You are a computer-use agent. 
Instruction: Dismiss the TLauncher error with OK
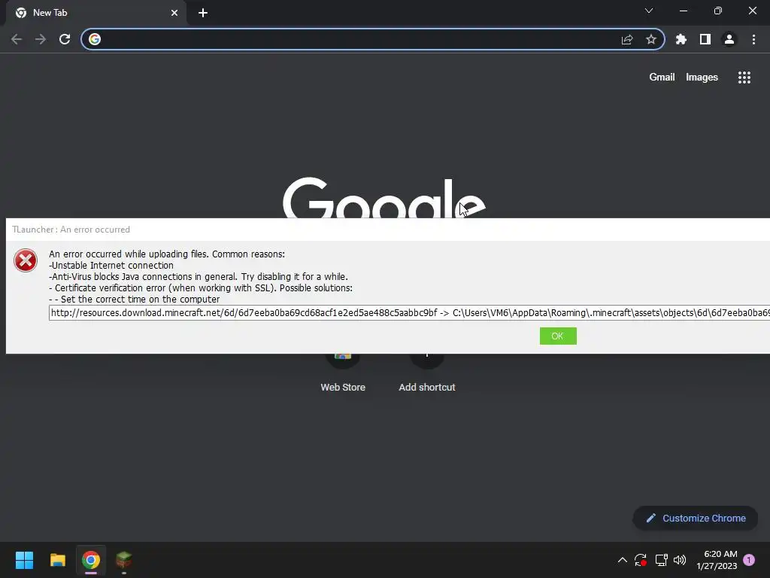[558, 336]
